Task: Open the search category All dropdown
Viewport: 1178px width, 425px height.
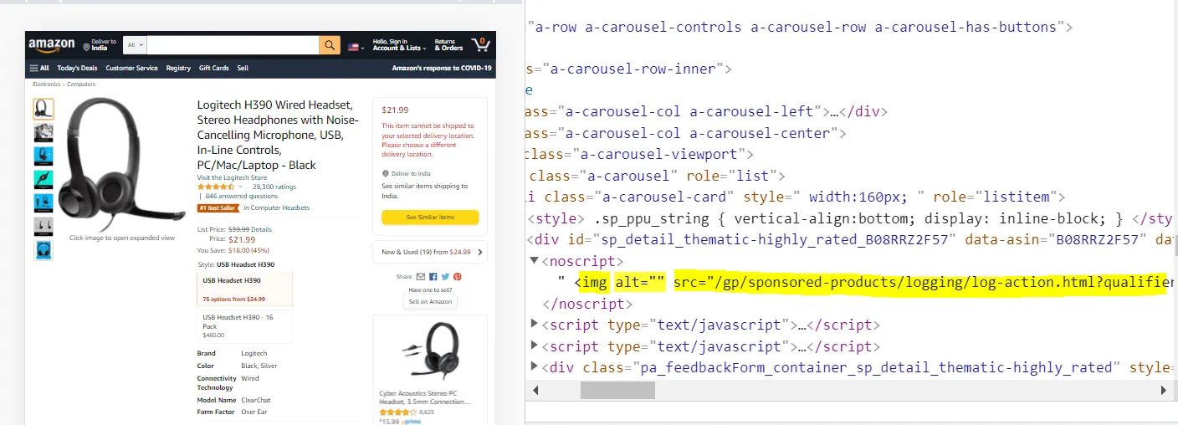Action: click(x=135, y=45)
